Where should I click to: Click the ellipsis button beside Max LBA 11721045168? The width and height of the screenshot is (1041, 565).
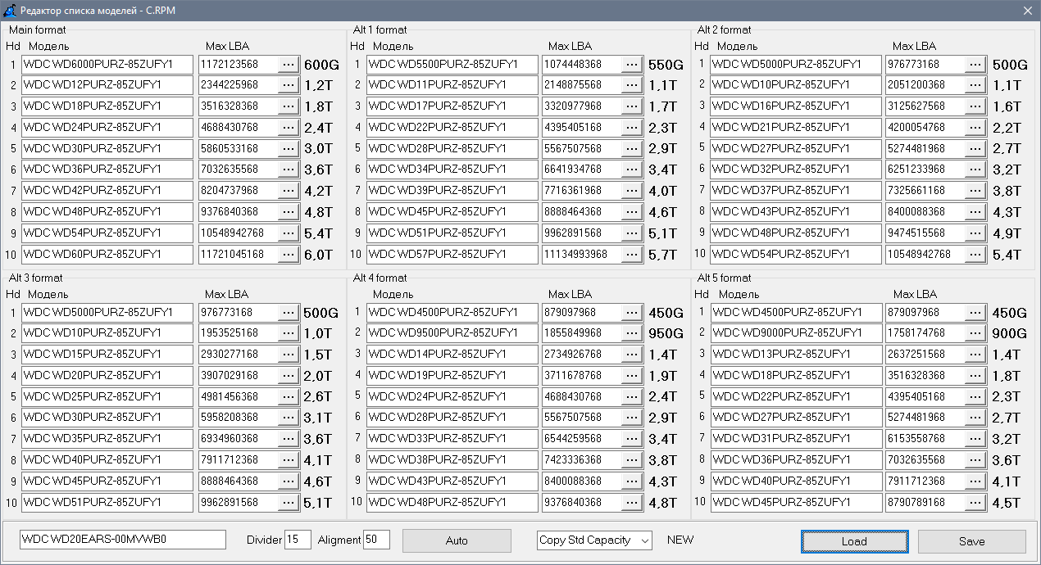pyautogui.click(x=289, y=254)
